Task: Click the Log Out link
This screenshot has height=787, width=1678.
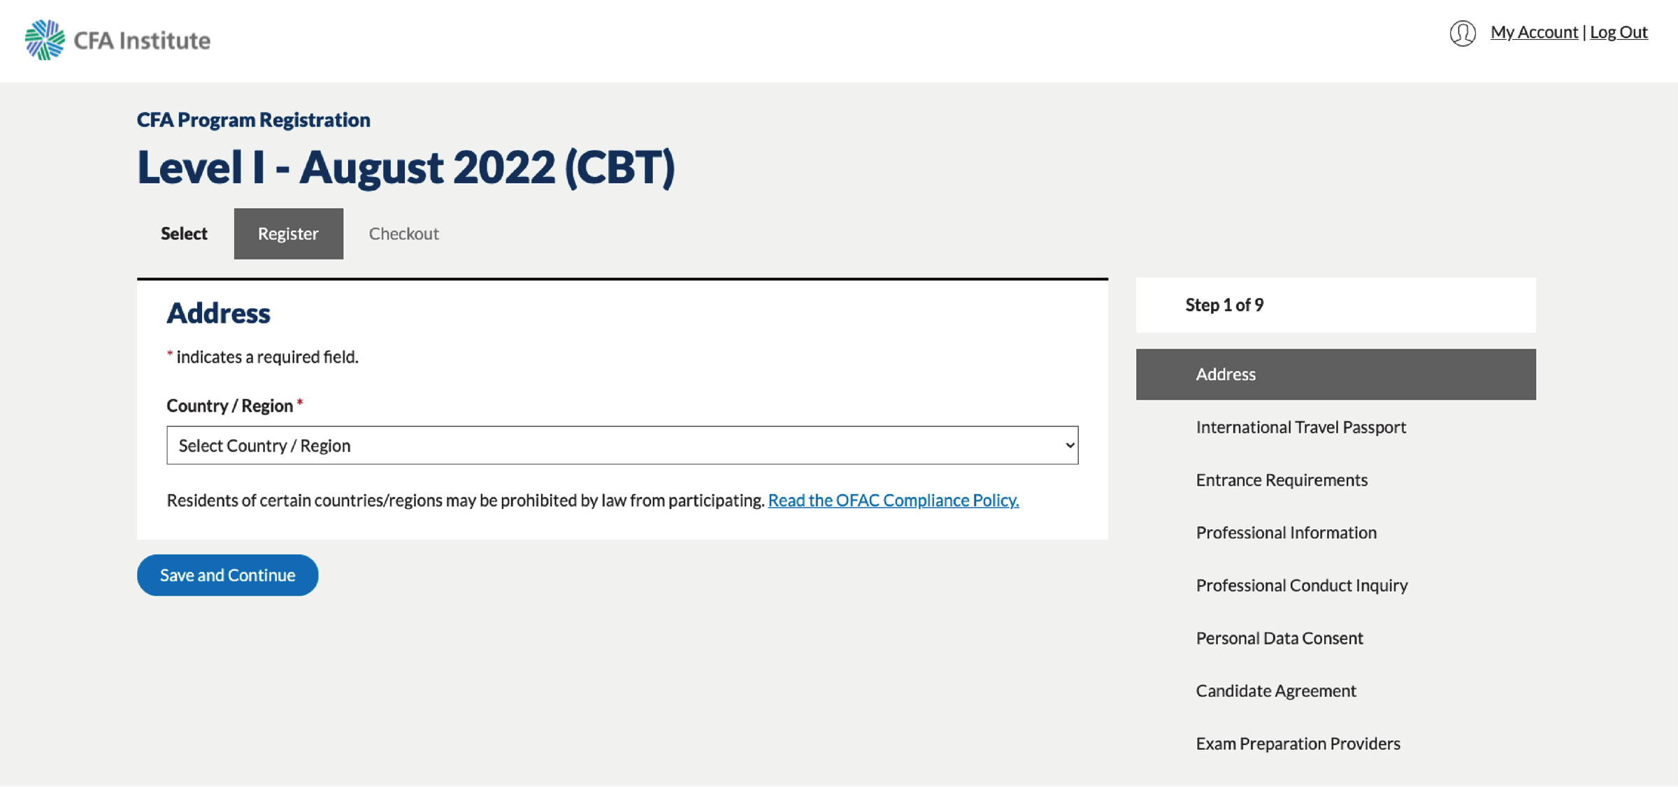Action: (x=1619, y=32)
